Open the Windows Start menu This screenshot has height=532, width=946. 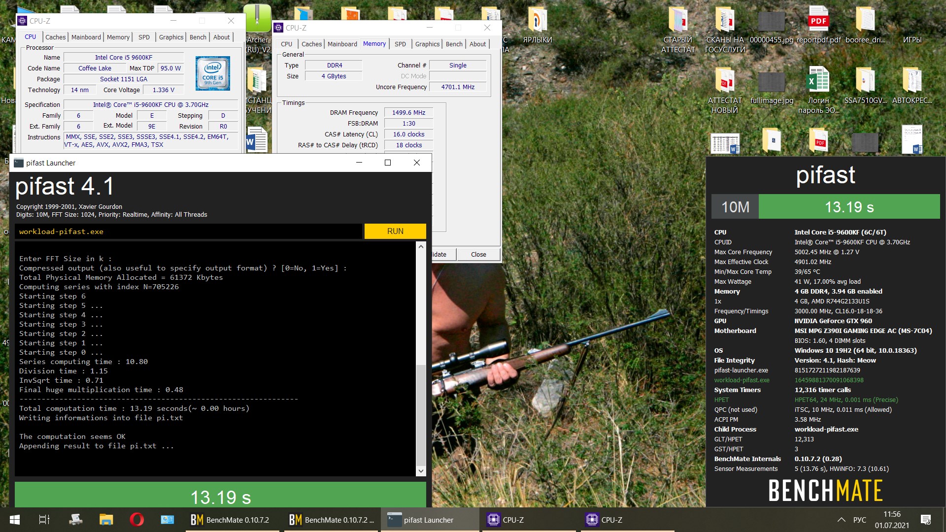coord(14,520)
